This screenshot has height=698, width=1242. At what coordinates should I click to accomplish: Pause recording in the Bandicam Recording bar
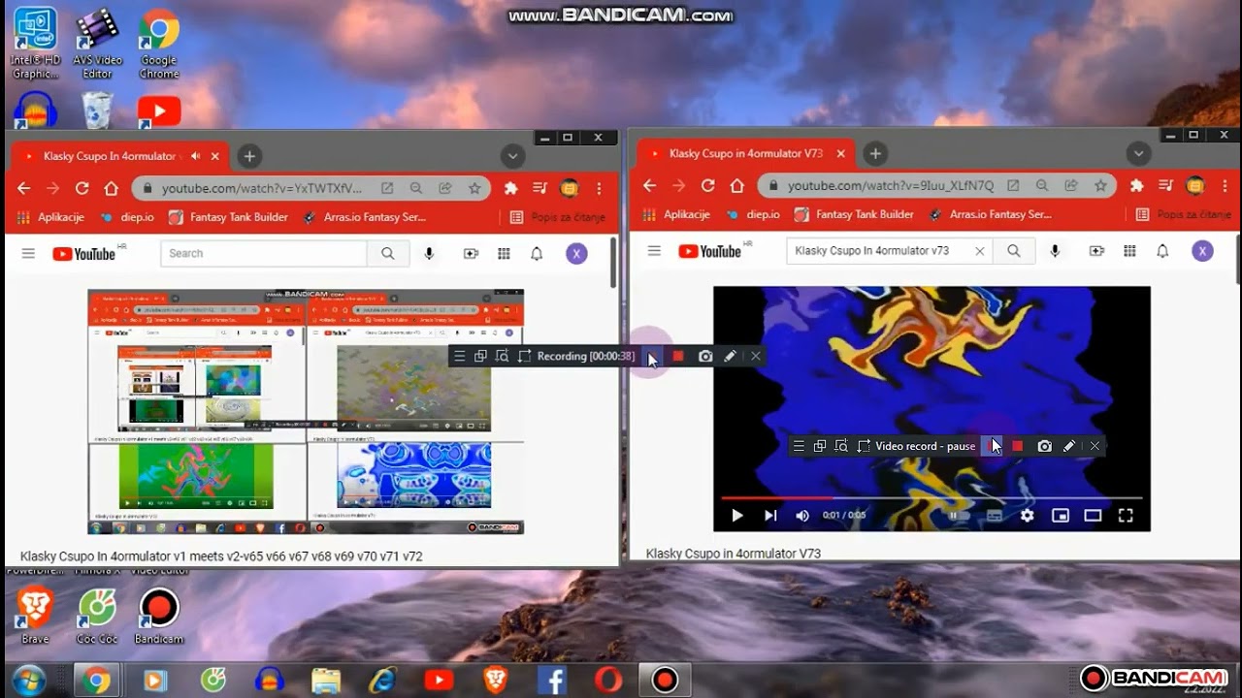(653, 356)
